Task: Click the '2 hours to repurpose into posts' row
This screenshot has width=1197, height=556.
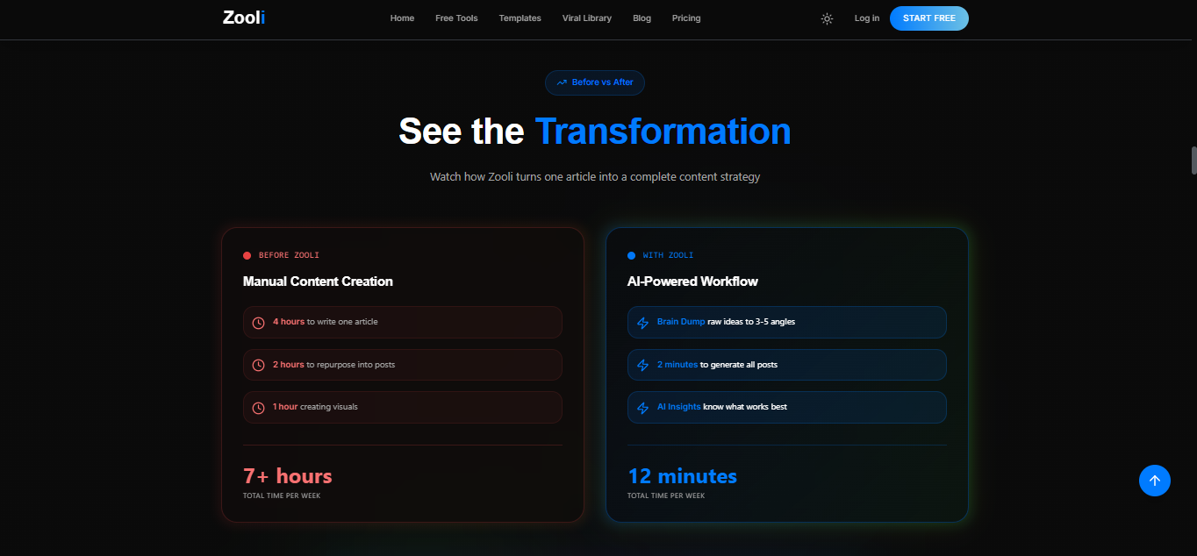Action: pos(403,365)
